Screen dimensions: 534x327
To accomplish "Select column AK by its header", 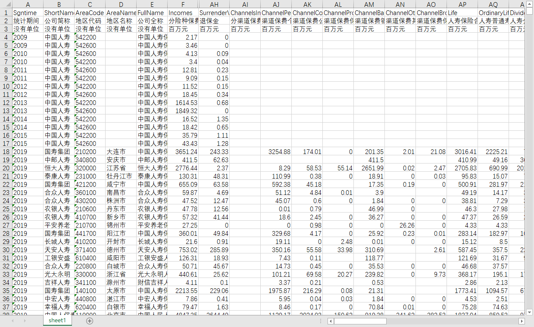I will pos(307,4).
